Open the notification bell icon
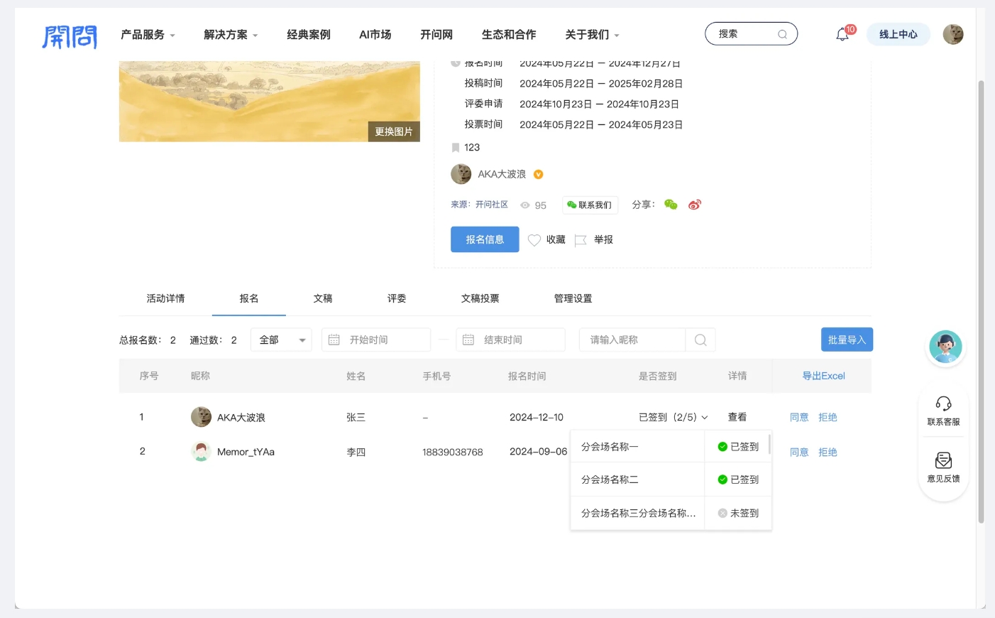 tap(842, 34)
